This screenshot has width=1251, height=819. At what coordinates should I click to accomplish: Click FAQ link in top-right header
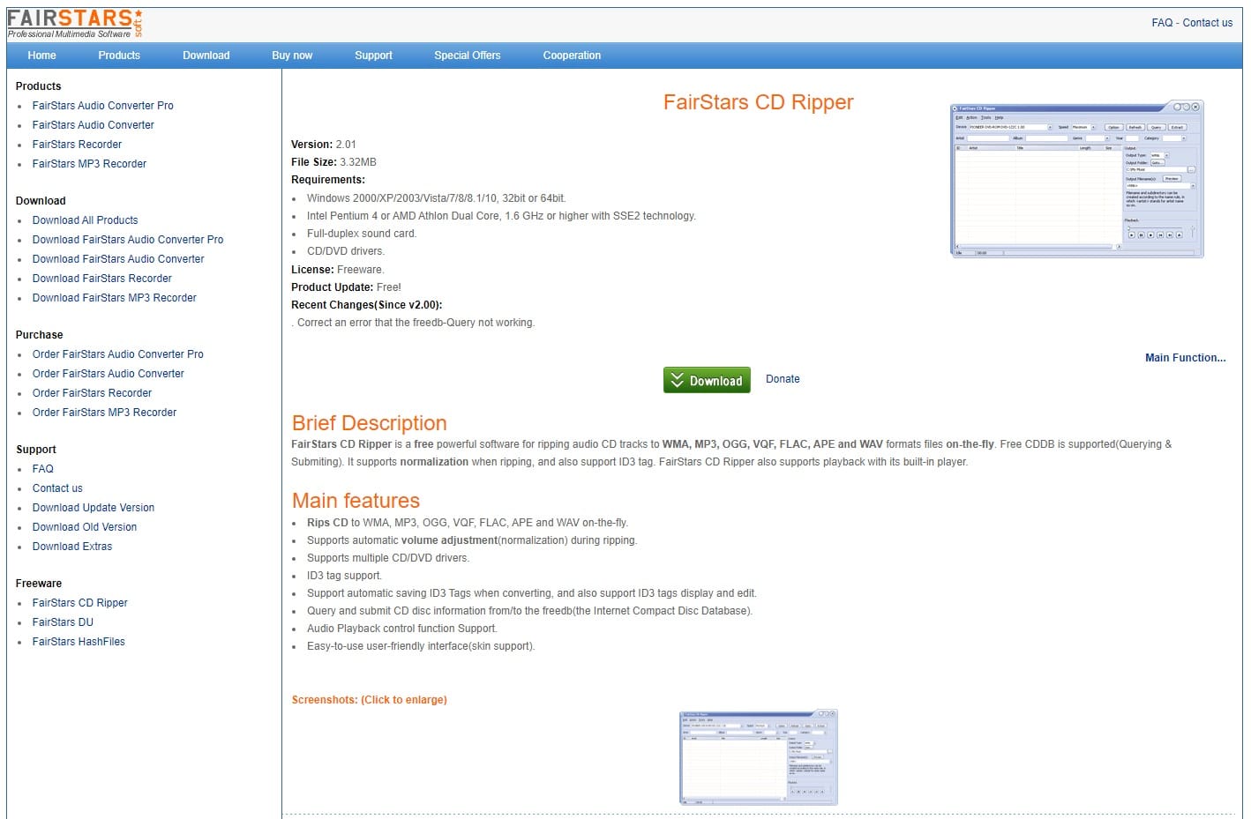coord(1162,23)
